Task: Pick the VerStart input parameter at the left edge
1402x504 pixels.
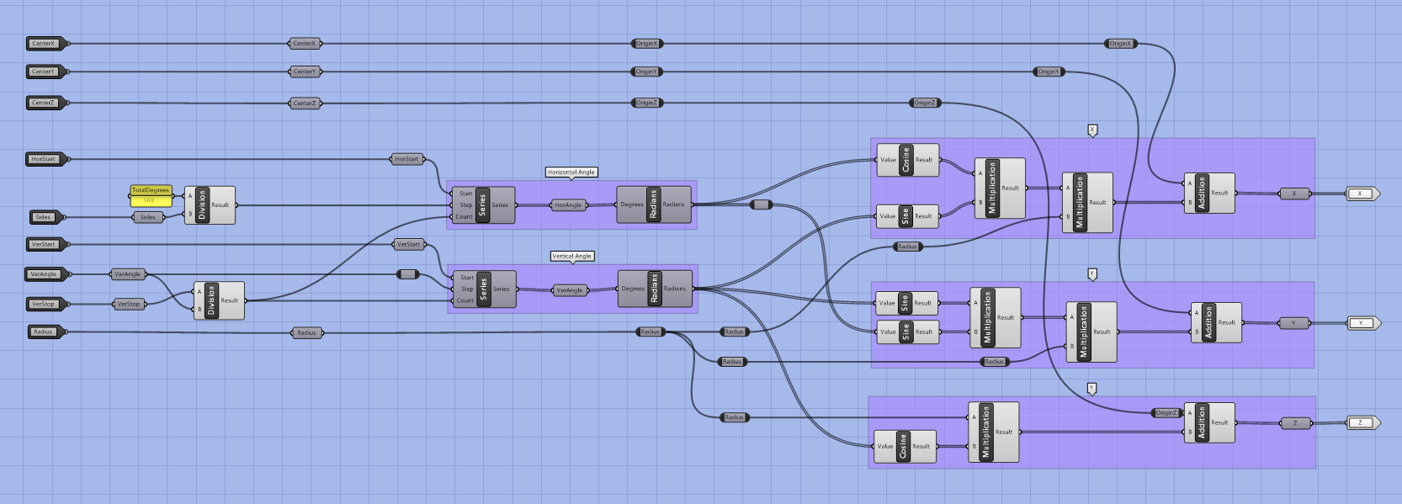Action: click(45, 245)
